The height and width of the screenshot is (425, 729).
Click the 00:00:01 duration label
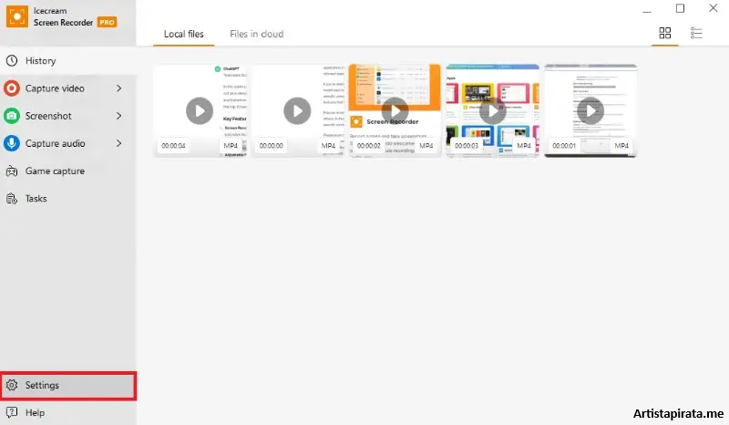564,146
